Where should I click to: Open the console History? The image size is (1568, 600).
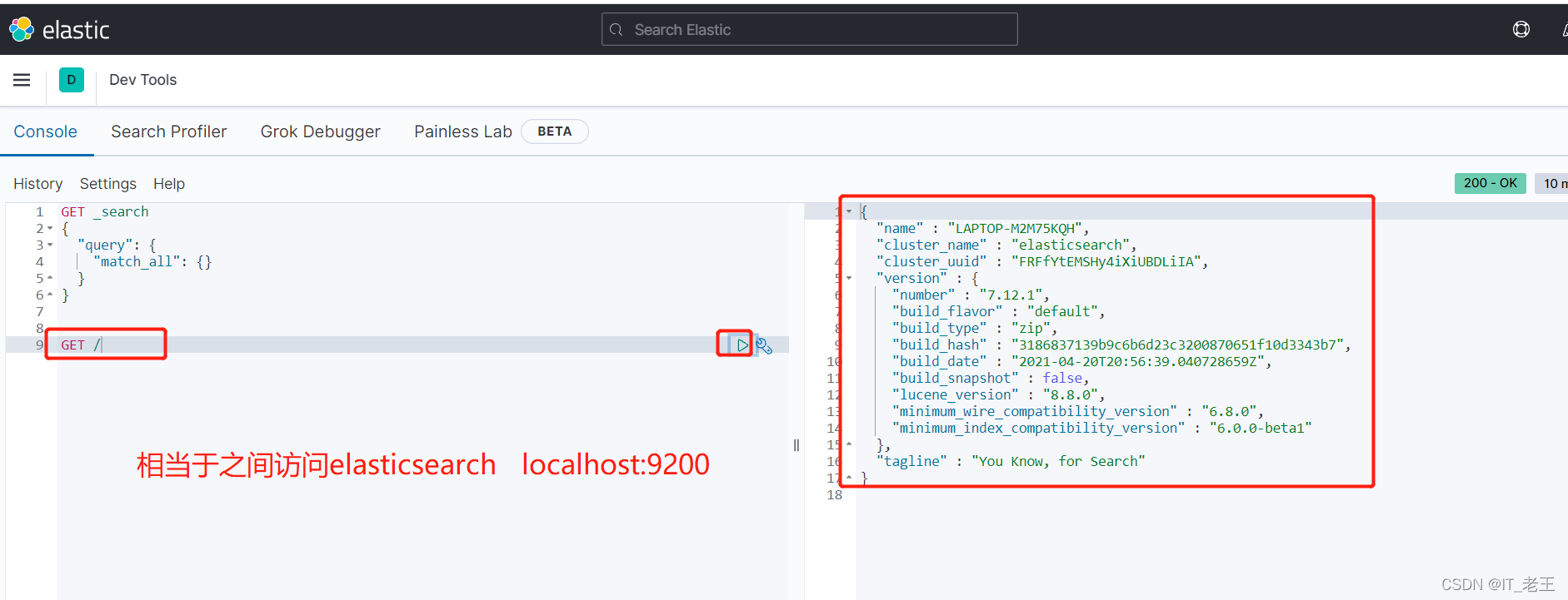pyautogui.click(x=37, y=184)
